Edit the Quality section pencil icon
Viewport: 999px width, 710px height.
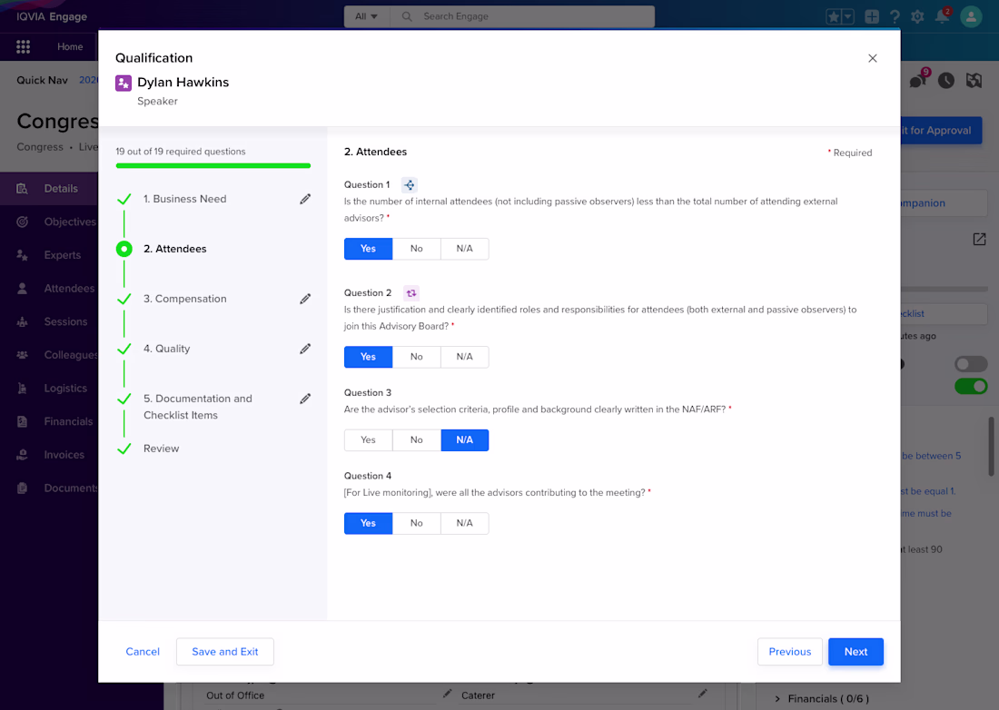[305, 349]
